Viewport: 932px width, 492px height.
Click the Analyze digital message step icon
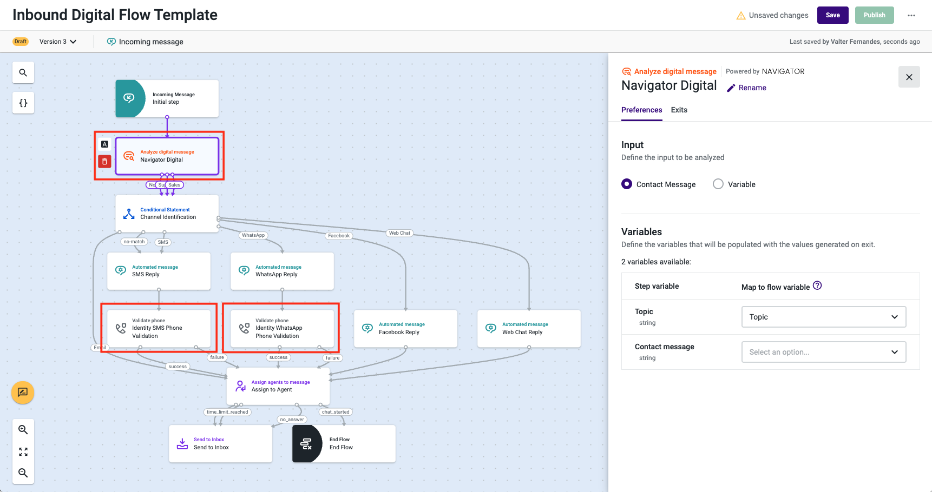pos(129,156)
